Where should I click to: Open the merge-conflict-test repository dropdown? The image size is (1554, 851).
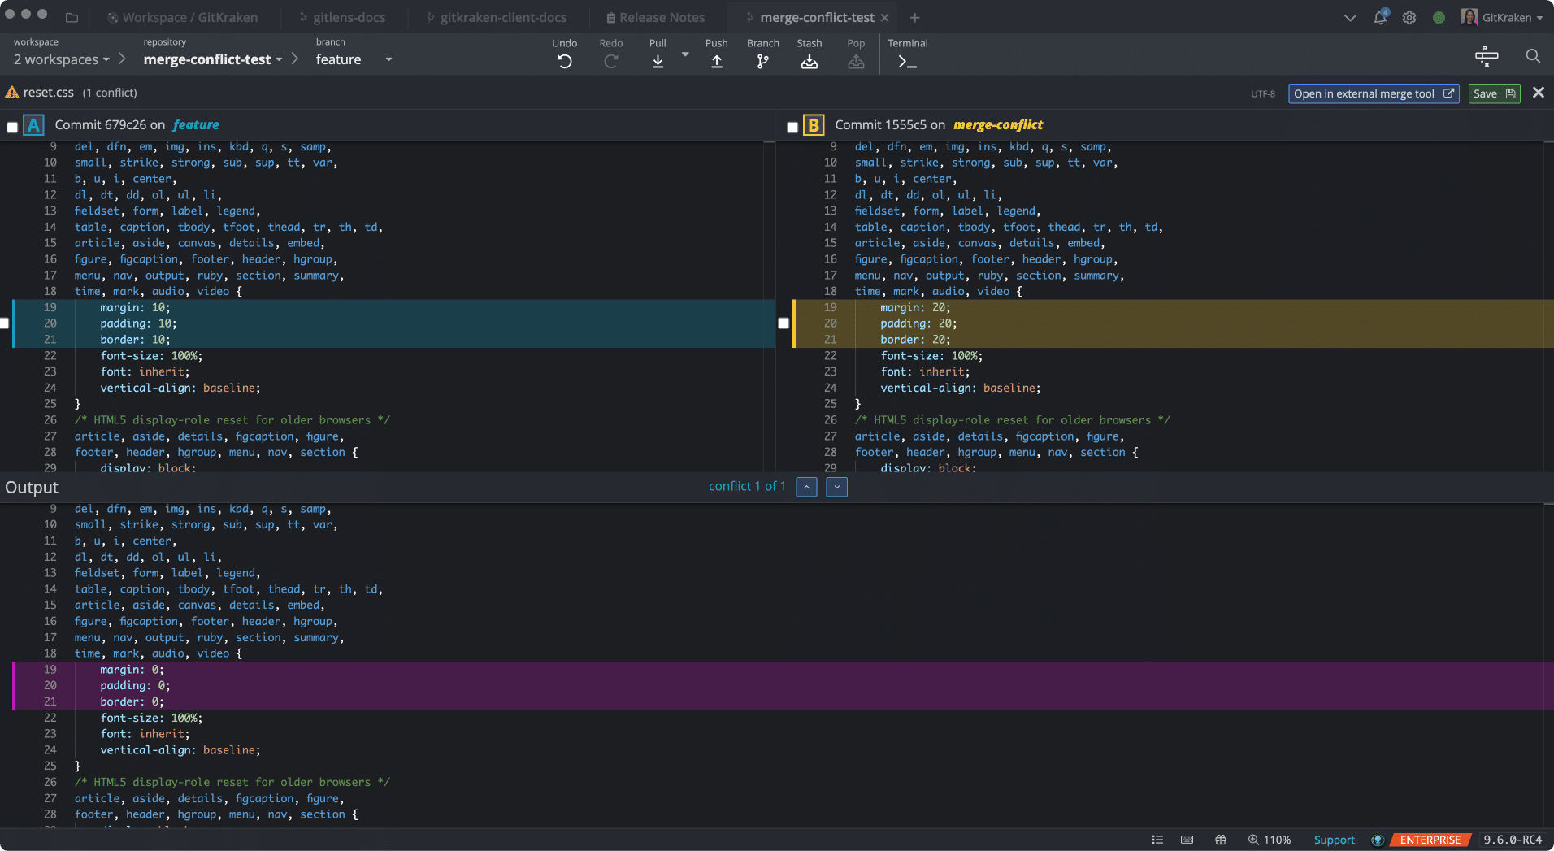(213, 59)
